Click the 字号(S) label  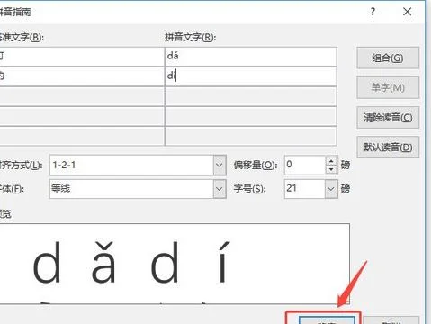pos(249,189)
